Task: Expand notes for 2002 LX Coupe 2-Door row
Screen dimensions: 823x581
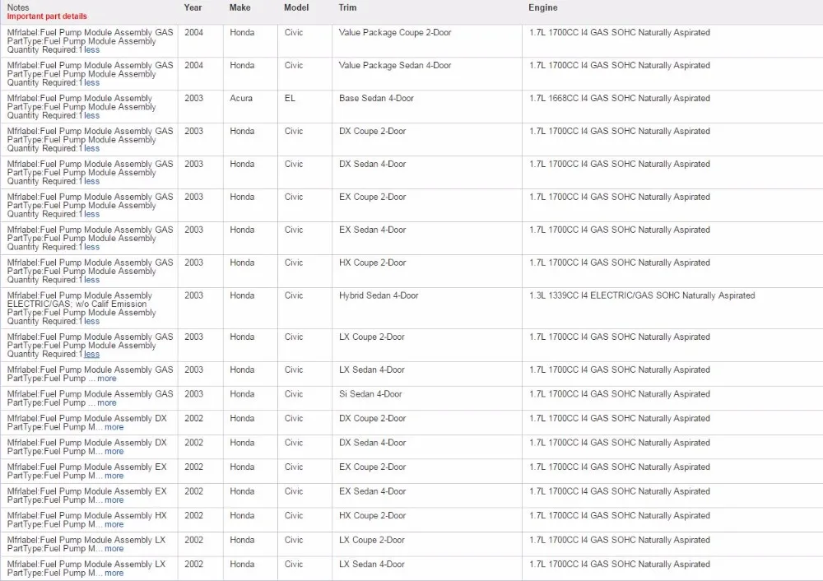Action: click(114, 549)
